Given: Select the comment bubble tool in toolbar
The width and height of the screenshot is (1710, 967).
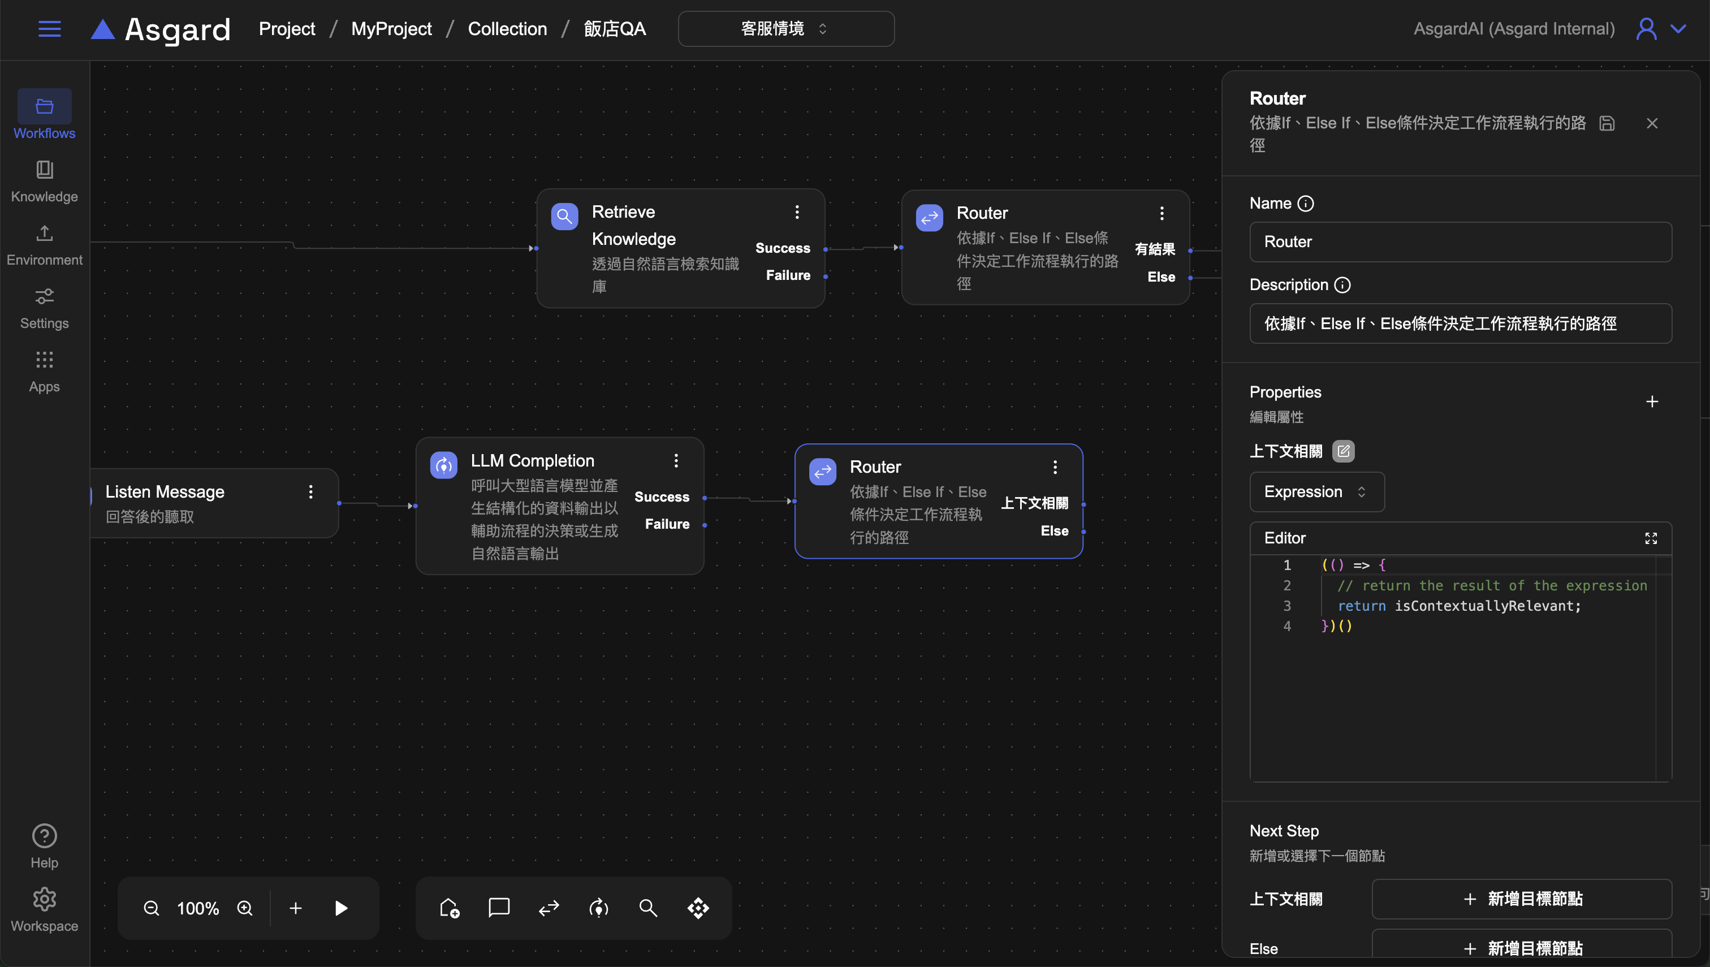Looking at the screenshot, I should [x=499, y=908].
